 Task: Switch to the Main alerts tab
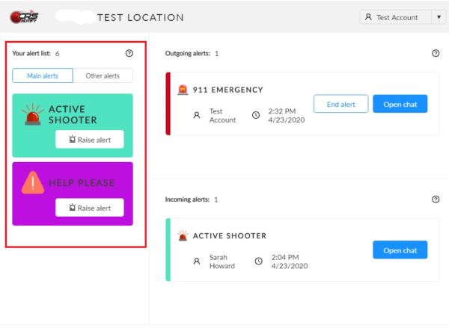pos(43,75)
